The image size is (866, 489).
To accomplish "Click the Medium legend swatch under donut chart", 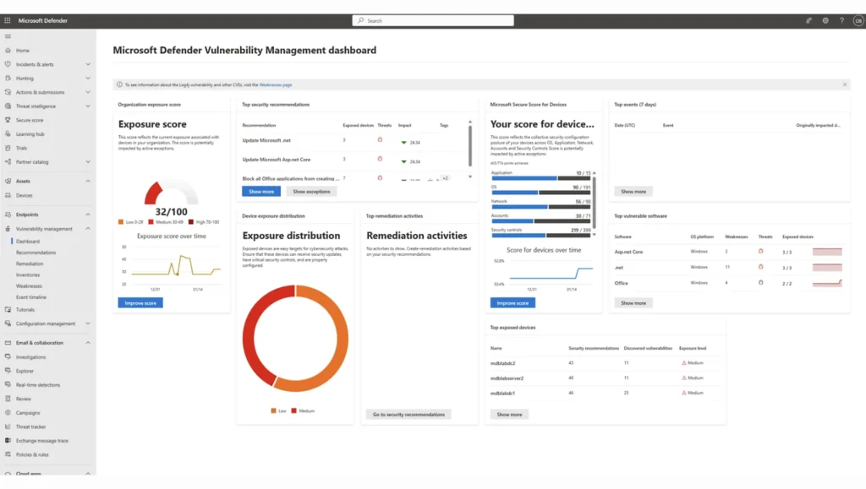I will click(x=293, y=410).
